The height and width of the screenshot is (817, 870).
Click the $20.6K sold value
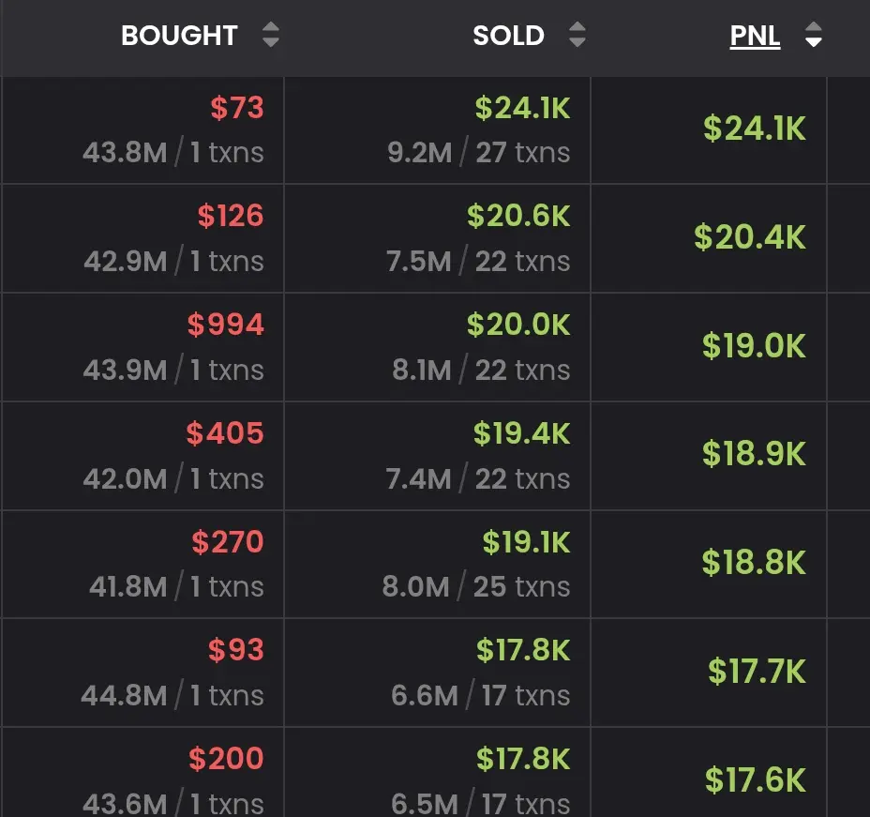pyautogui.click(x=518, y=216)
